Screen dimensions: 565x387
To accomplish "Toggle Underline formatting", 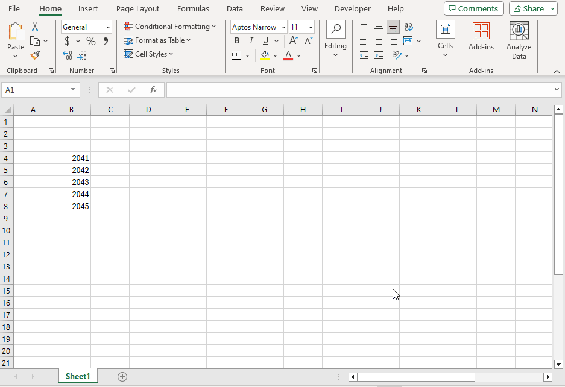I will pyautogui.click(x=265, y=41).
